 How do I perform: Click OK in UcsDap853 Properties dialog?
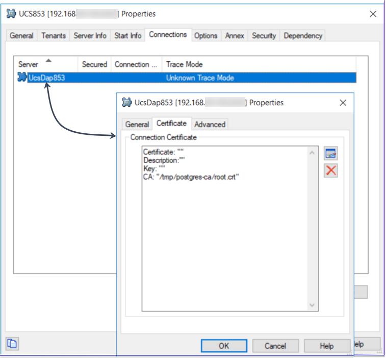(224, 346)
